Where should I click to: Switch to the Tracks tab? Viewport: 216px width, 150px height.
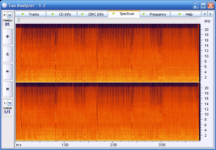pos(31,14)
